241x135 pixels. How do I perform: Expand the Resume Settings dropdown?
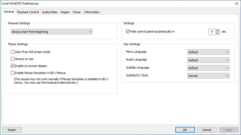coord(52,32)
